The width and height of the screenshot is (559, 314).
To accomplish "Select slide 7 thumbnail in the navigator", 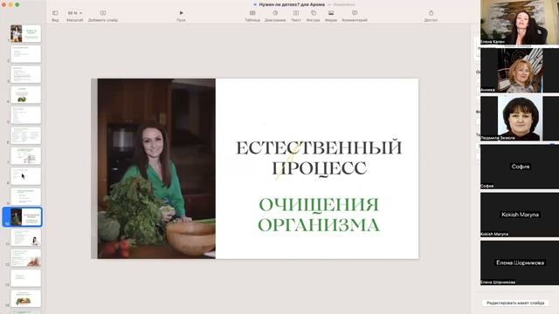I will point(25,155).
